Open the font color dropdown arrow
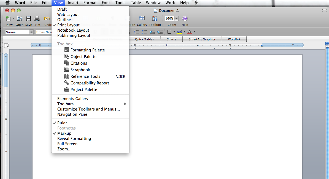 pyautogui.click(x=195, y=32)
